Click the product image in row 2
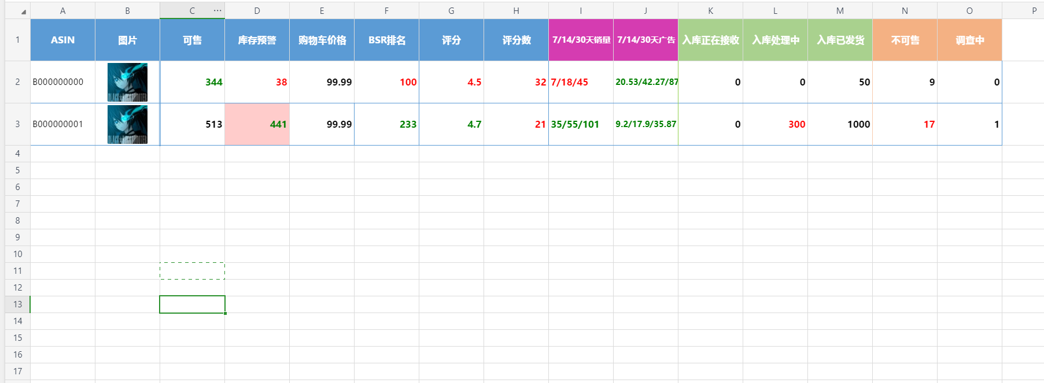Image resolution: width=1044 pixels, height=383 pixels. coord(127,82)
